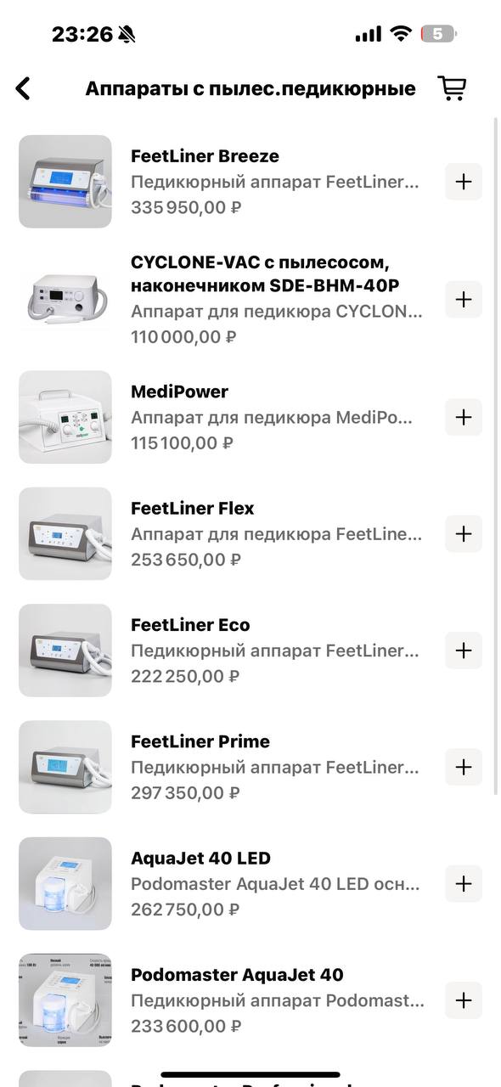Image resolution: width=501 pixels, height=1087 pixels.
Task: Open FeetLiner Prime product title
Action: tap(200, 741)
